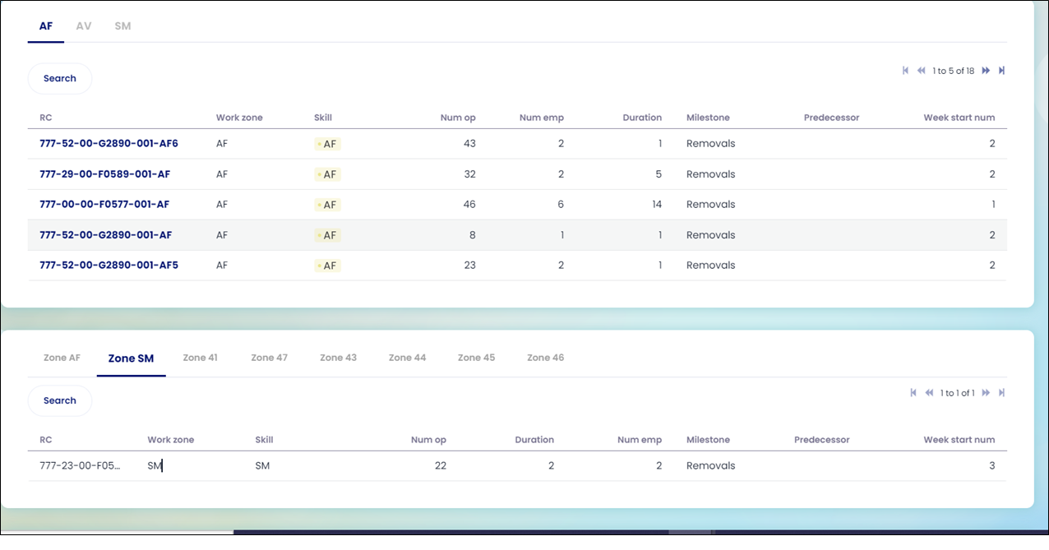Open RC link 777-52-00-G2890-001-AF6
The width and height of the screenshot is (1049, 550).
109,144
